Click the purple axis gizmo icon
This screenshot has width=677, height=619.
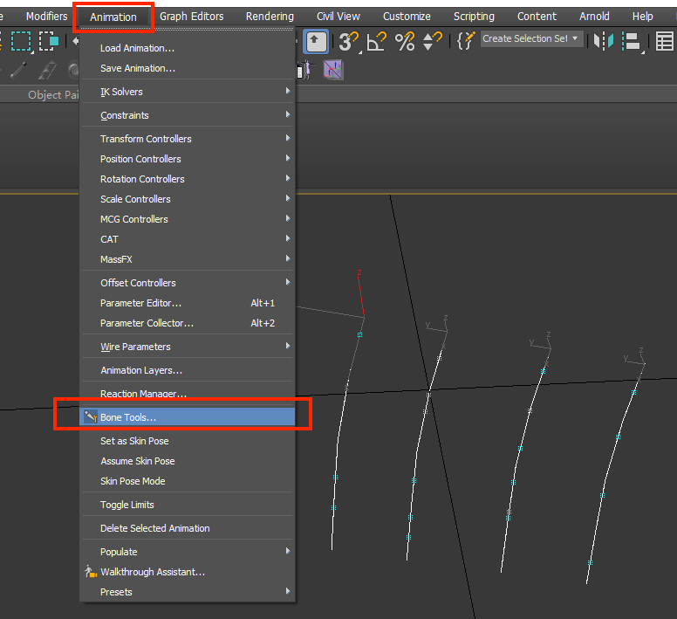[x=333, y=70]
